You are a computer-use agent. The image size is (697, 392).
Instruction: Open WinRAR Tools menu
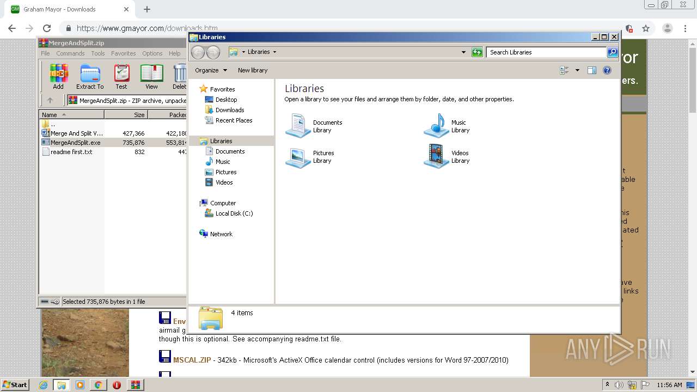[98, 53]
